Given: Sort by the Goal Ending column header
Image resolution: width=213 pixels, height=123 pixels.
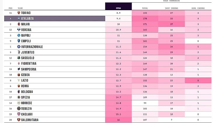Looking at the screenshot, I should (198, 8).
